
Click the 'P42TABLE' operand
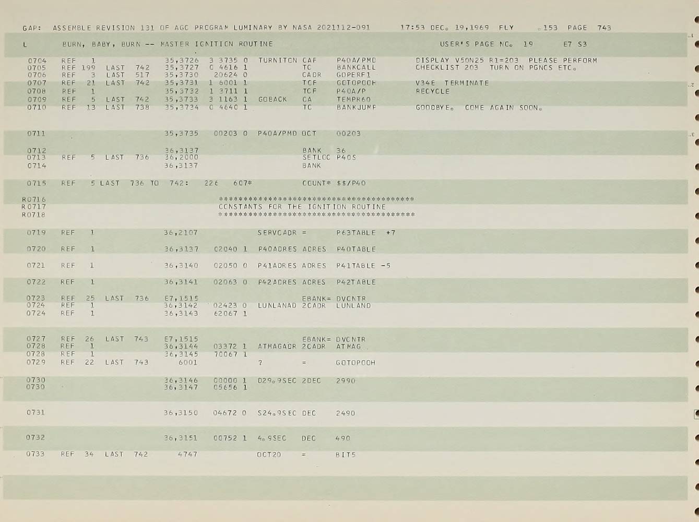click(x=356, y=282)
